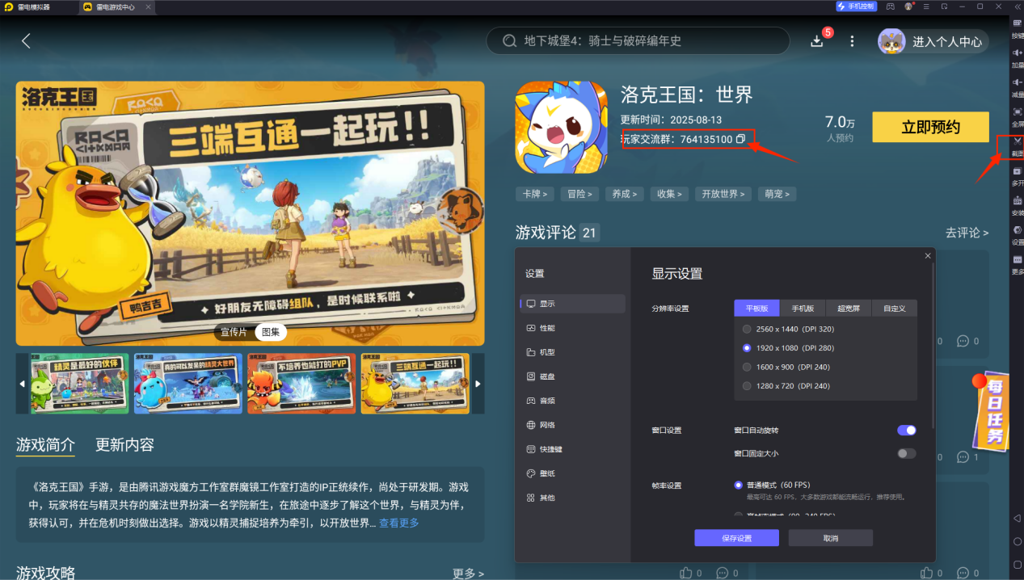1024x580 pixels.
Task: Open the 养成 tag
Action: point(625,194)
